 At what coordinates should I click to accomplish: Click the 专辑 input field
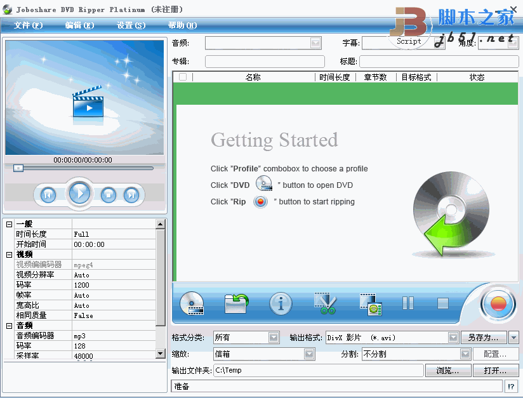[x=265, y=62]
